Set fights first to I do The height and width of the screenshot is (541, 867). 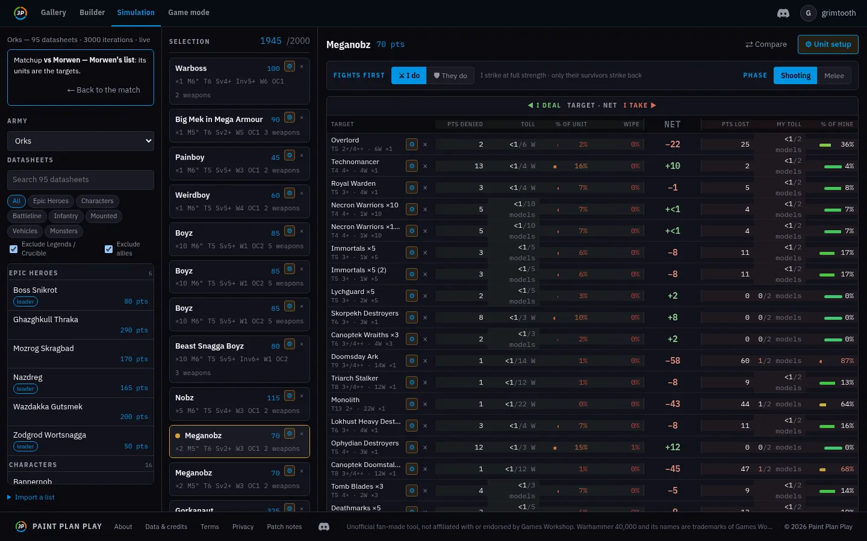click(409, 76)
